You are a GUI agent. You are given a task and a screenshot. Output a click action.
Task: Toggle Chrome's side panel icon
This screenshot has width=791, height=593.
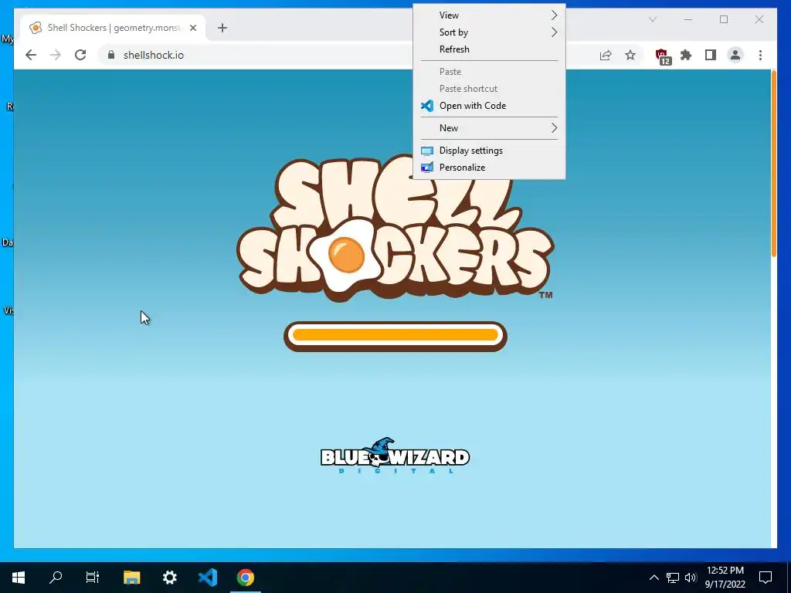click(711, 55)
